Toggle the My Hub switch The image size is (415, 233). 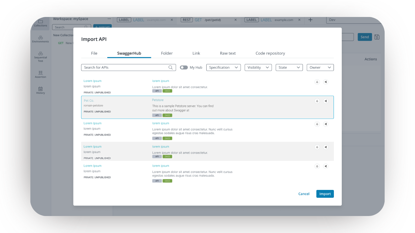184,67
